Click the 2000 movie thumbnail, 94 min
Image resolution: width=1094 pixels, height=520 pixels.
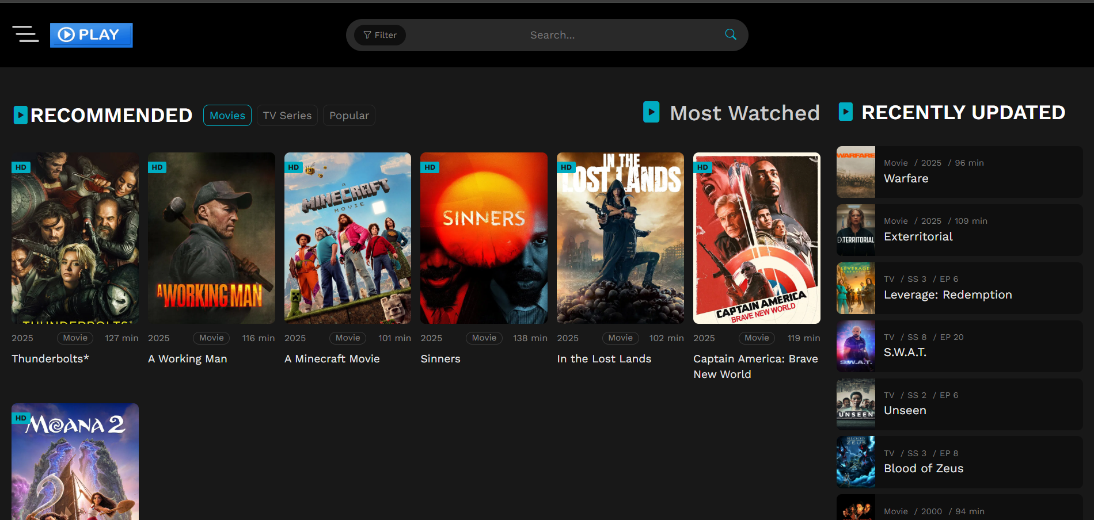coord(856,507)
